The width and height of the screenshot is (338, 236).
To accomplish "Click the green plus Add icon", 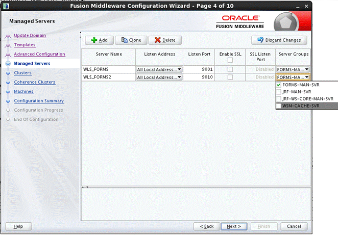I will 94,40.
